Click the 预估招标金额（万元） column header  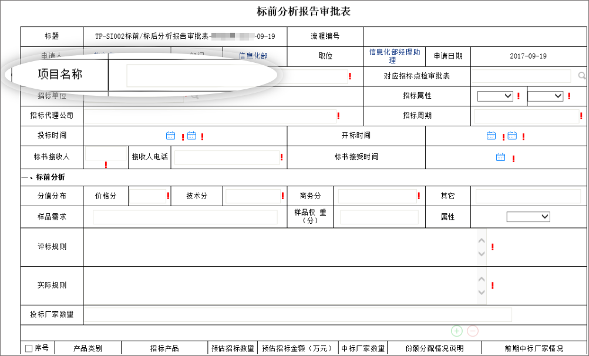point(298,348)
